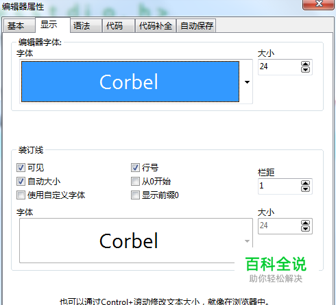
Task: Enable the 显示前缀0 checkbox
Action: 135,195
